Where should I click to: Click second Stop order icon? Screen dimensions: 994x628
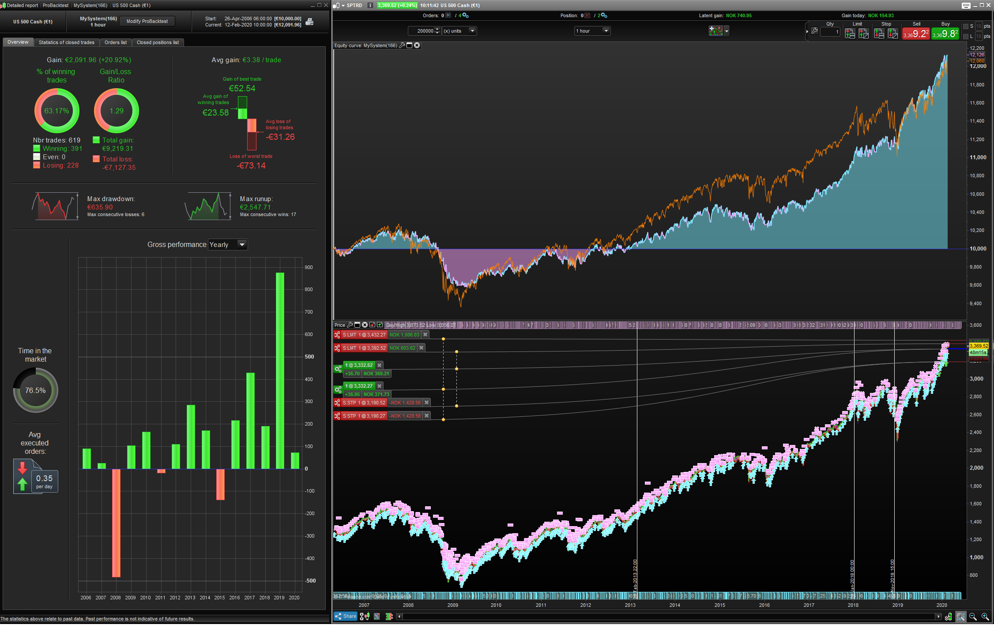(x=893, y=33)
